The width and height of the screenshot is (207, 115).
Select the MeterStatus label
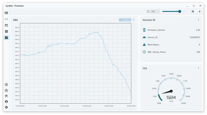tap(153, 45)
